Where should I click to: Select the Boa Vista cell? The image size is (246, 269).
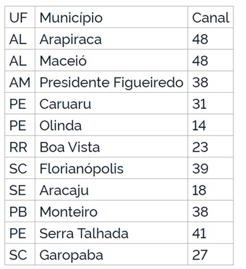point(111,147)
